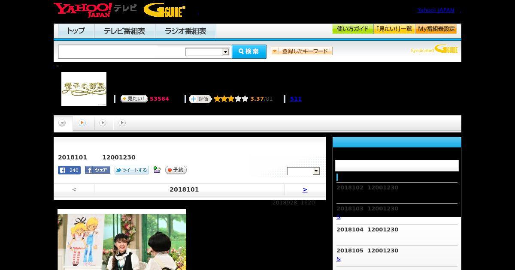Open My番組表設定

click(x=436, y=29)
